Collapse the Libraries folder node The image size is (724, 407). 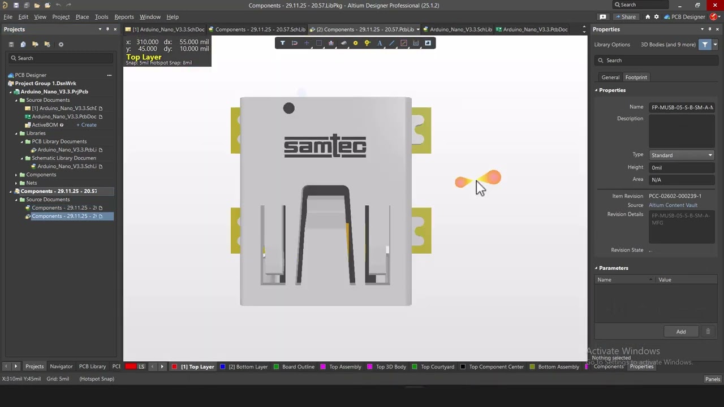(x=16, y=133)
